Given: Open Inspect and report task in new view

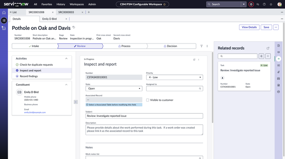Looking at the screenshot, I should (x=194, y=60).
